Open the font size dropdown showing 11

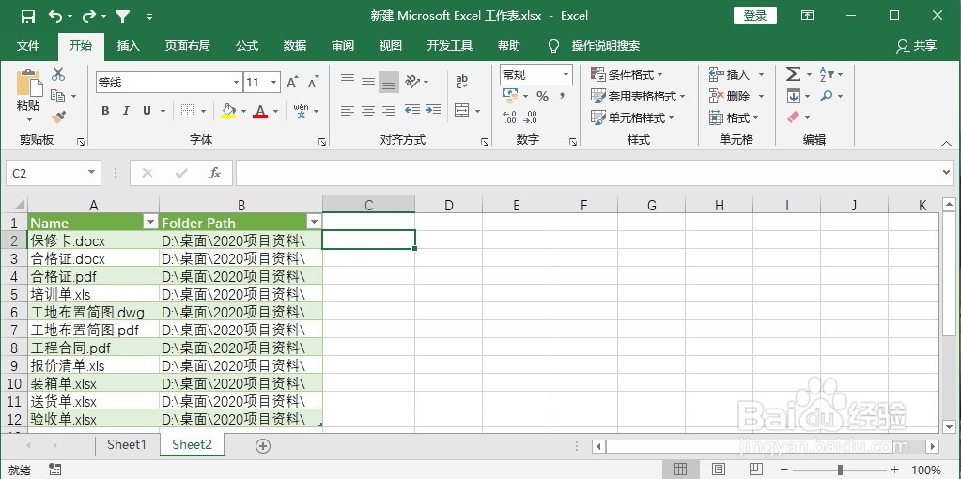tap(274, 83)
